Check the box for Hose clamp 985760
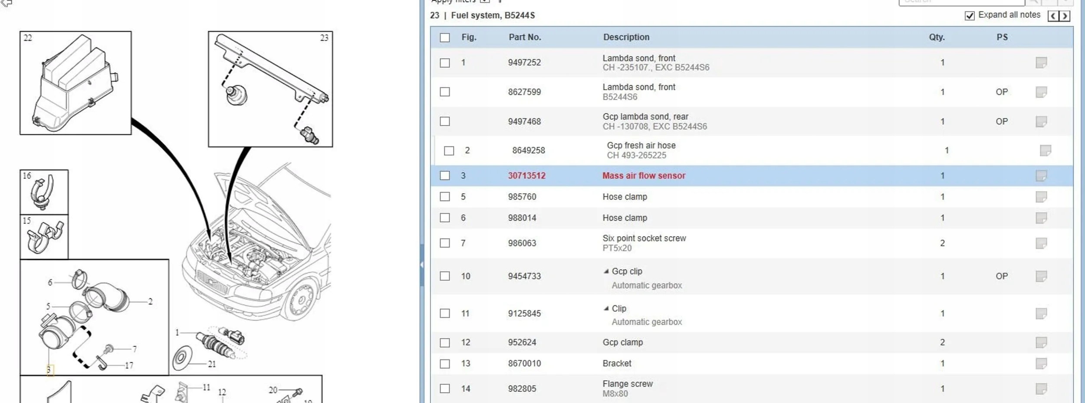 (444, 197)
